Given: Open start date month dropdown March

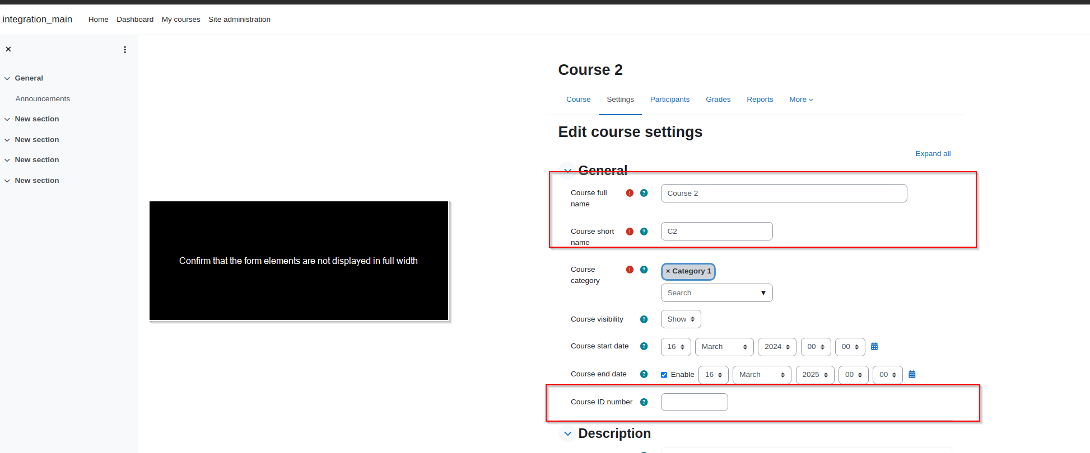Looking at the screenshot, I should pos(724,347).
